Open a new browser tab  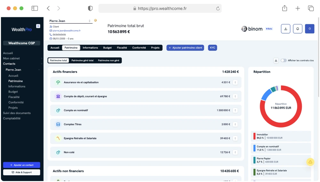pyautogui.click(x=298, y=8)
